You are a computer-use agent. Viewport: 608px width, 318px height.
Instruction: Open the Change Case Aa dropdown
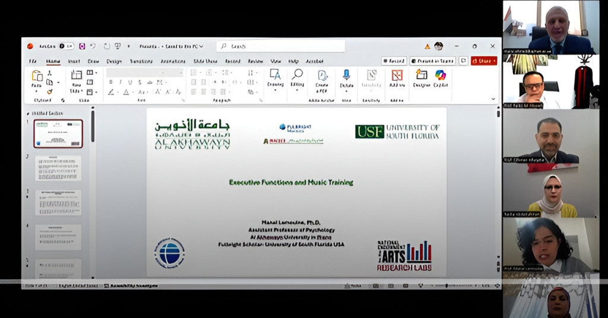point(142,92)
